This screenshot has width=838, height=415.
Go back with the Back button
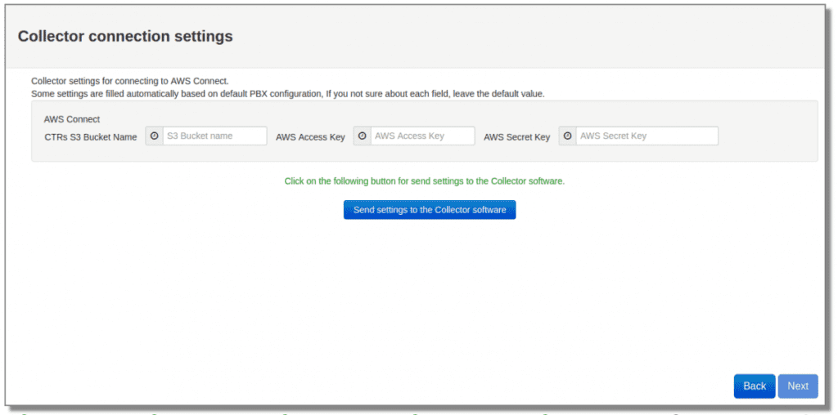pos(755,386)
